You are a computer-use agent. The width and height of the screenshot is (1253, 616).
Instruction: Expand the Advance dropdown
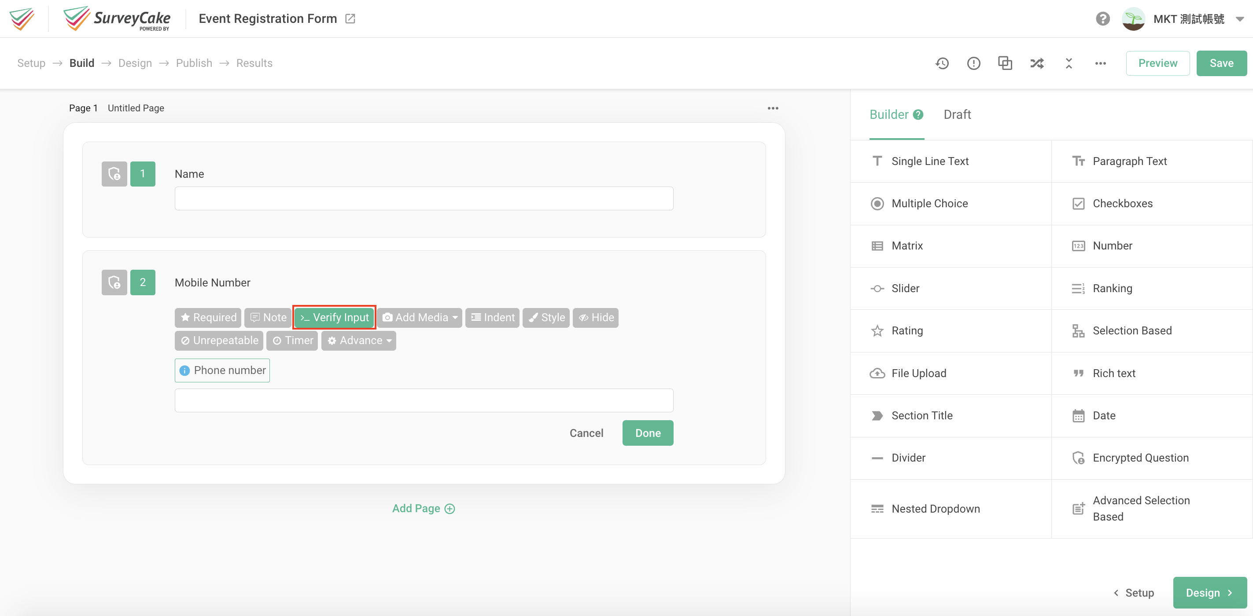click(358, 340)
